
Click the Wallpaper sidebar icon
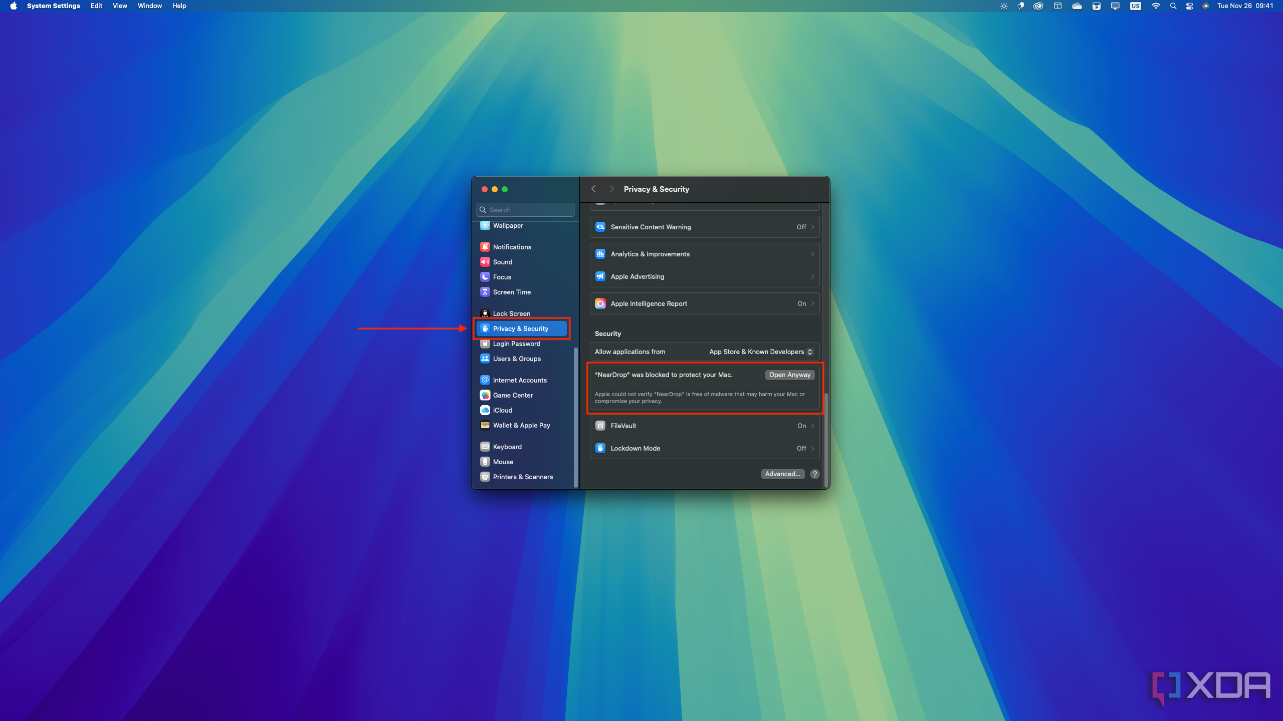[x=486, y=225]
